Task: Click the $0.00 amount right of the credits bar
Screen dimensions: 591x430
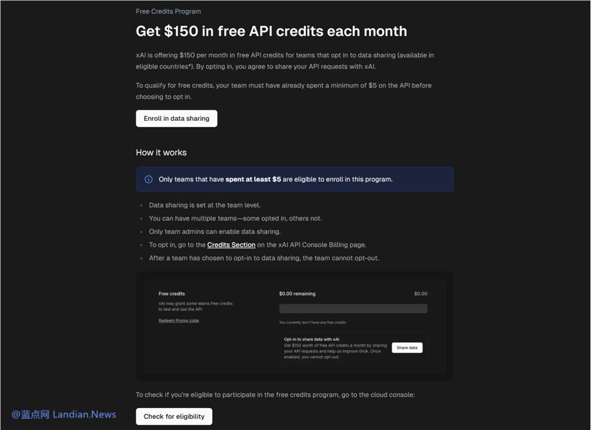Action: (x=420, y=294)
